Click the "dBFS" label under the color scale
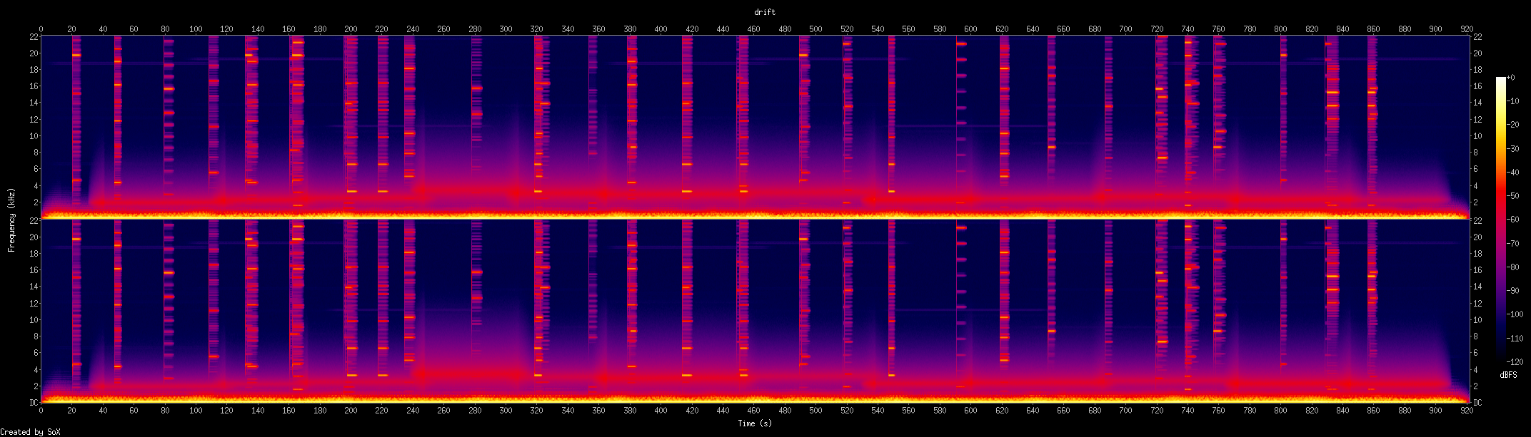1531x437 pixels. pos(1508,375)
